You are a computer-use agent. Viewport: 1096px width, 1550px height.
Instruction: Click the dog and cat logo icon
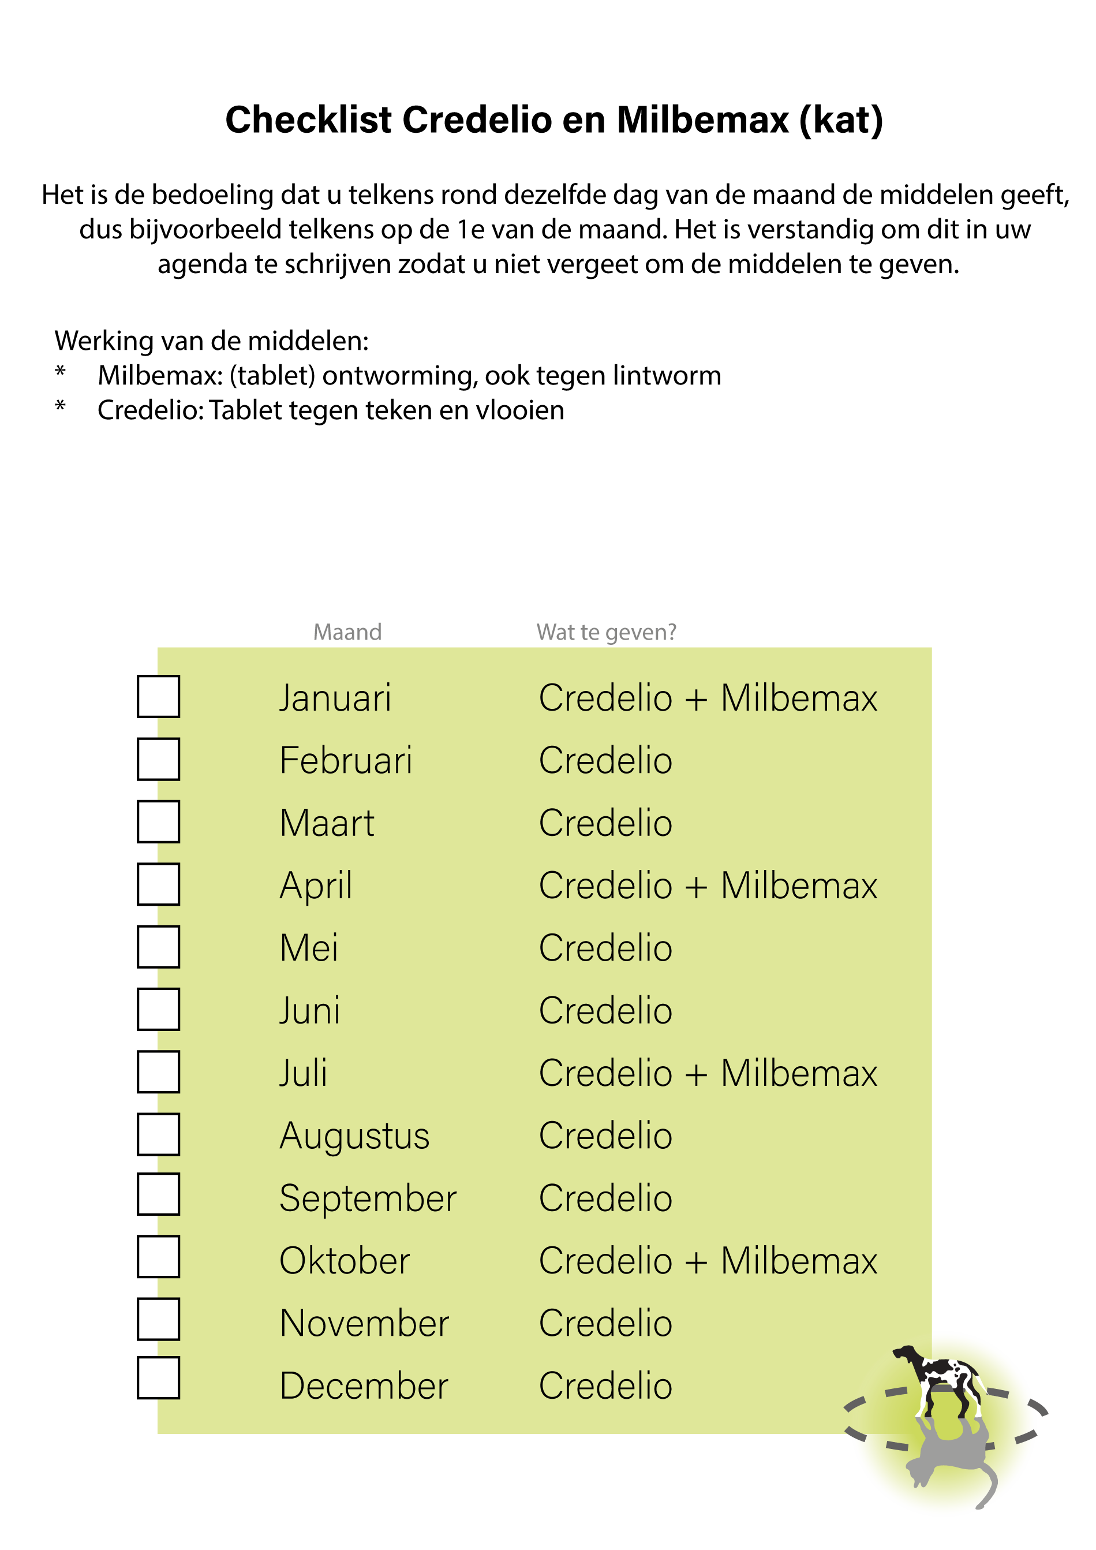(x=943, y=1423)
